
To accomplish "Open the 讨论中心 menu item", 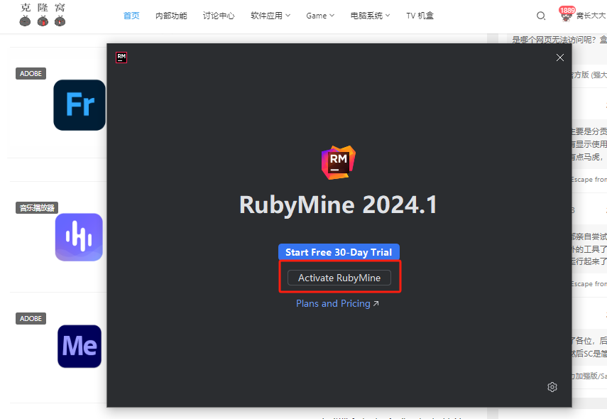I will coord(219,16).
